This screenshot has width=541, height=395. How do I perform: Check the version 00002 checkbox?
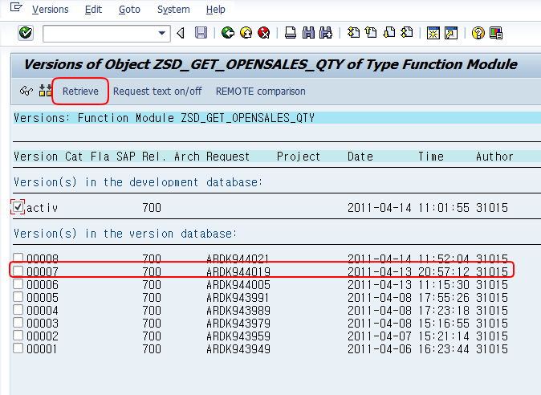[18, 335]
